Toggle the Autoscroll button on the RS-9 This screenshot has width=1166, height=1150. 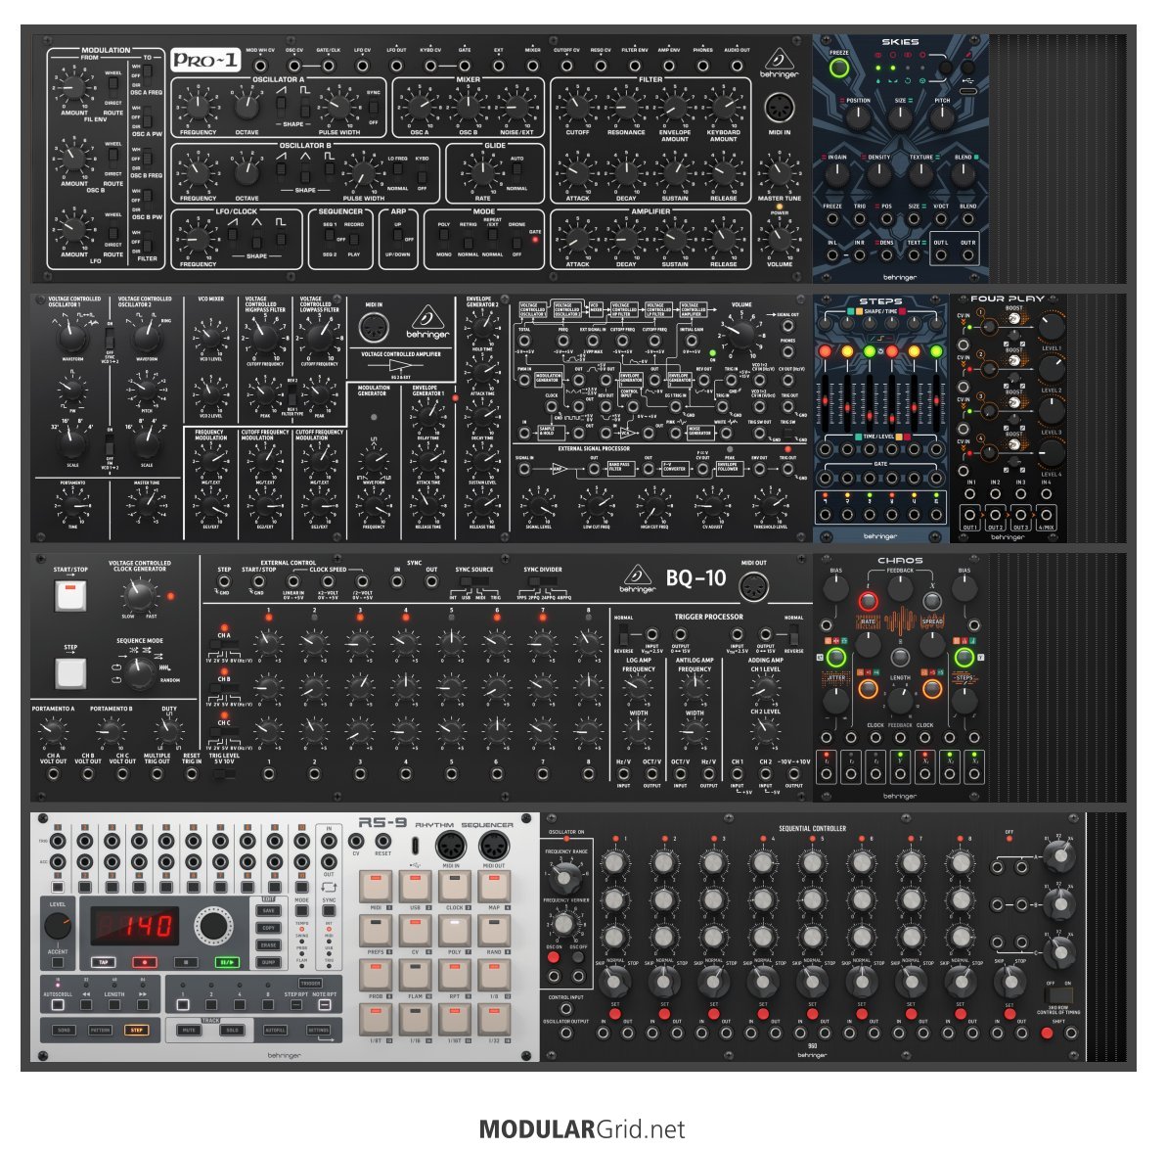point(58,1004)
